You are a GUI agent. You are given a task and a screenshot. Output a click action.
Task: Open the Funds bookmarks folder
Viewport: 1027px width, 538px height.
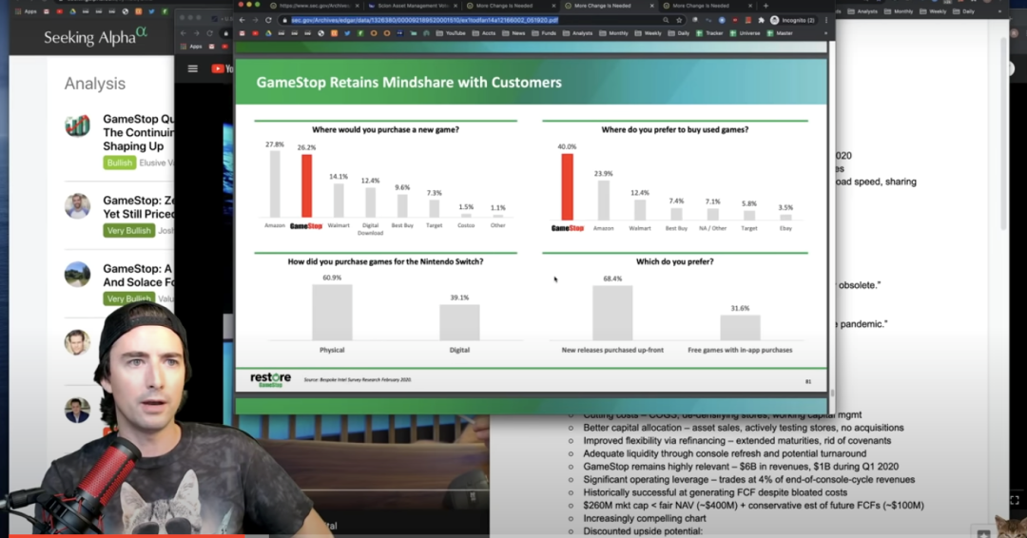click(544, 33)
